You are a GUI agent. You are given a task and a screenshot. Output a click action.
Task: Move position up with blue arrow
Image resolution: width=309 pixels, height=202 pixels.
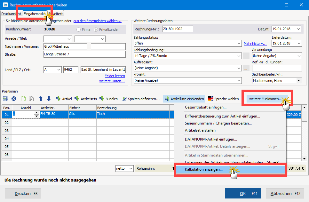(x=41, y=99)
